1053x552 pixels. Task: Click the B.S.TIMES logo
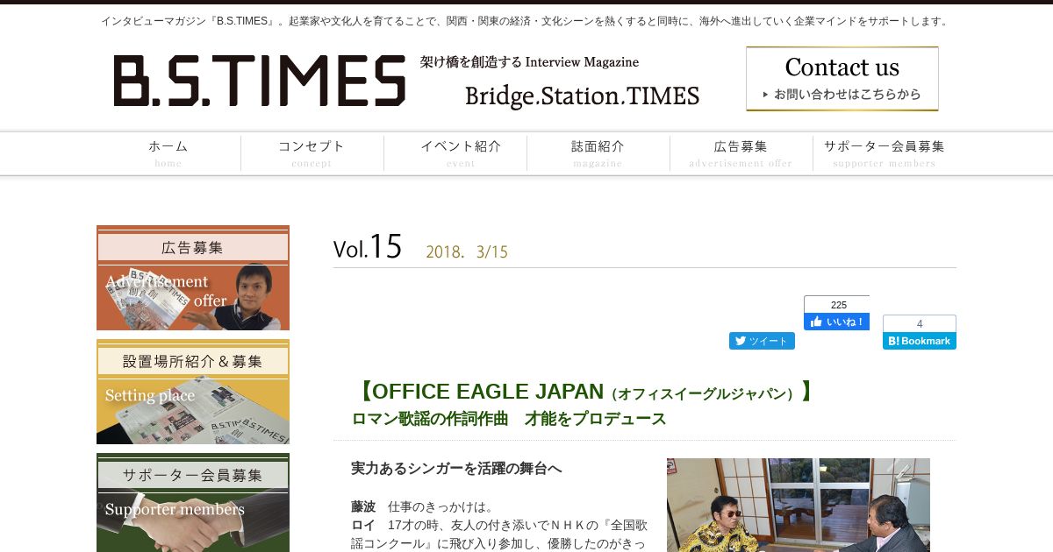tap(260, 81)
